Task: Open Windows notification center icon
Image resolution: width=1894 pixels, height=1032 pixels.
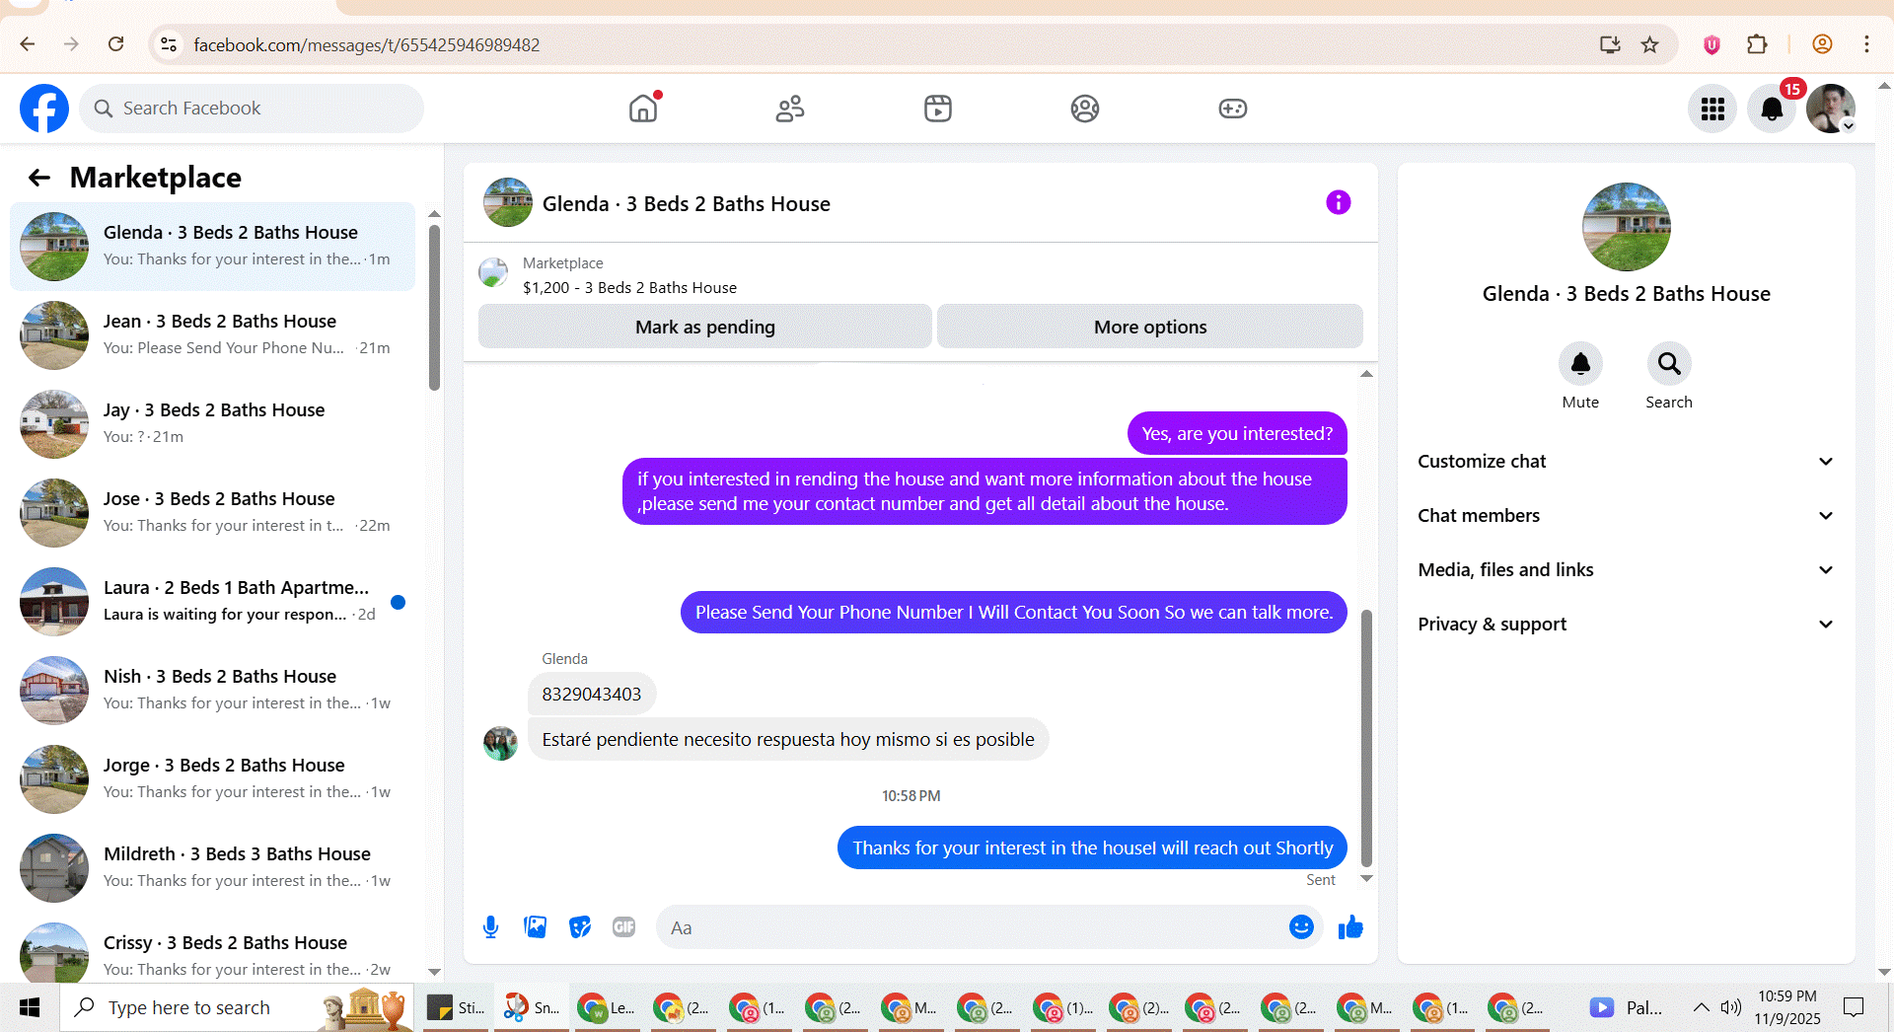Action: [x=1854, y=1007]
